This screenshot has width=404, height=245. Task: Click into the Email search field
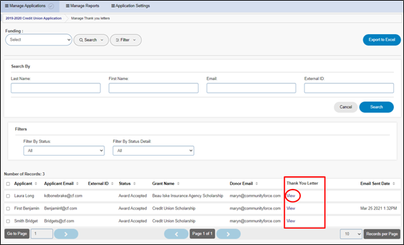(251, 88)
